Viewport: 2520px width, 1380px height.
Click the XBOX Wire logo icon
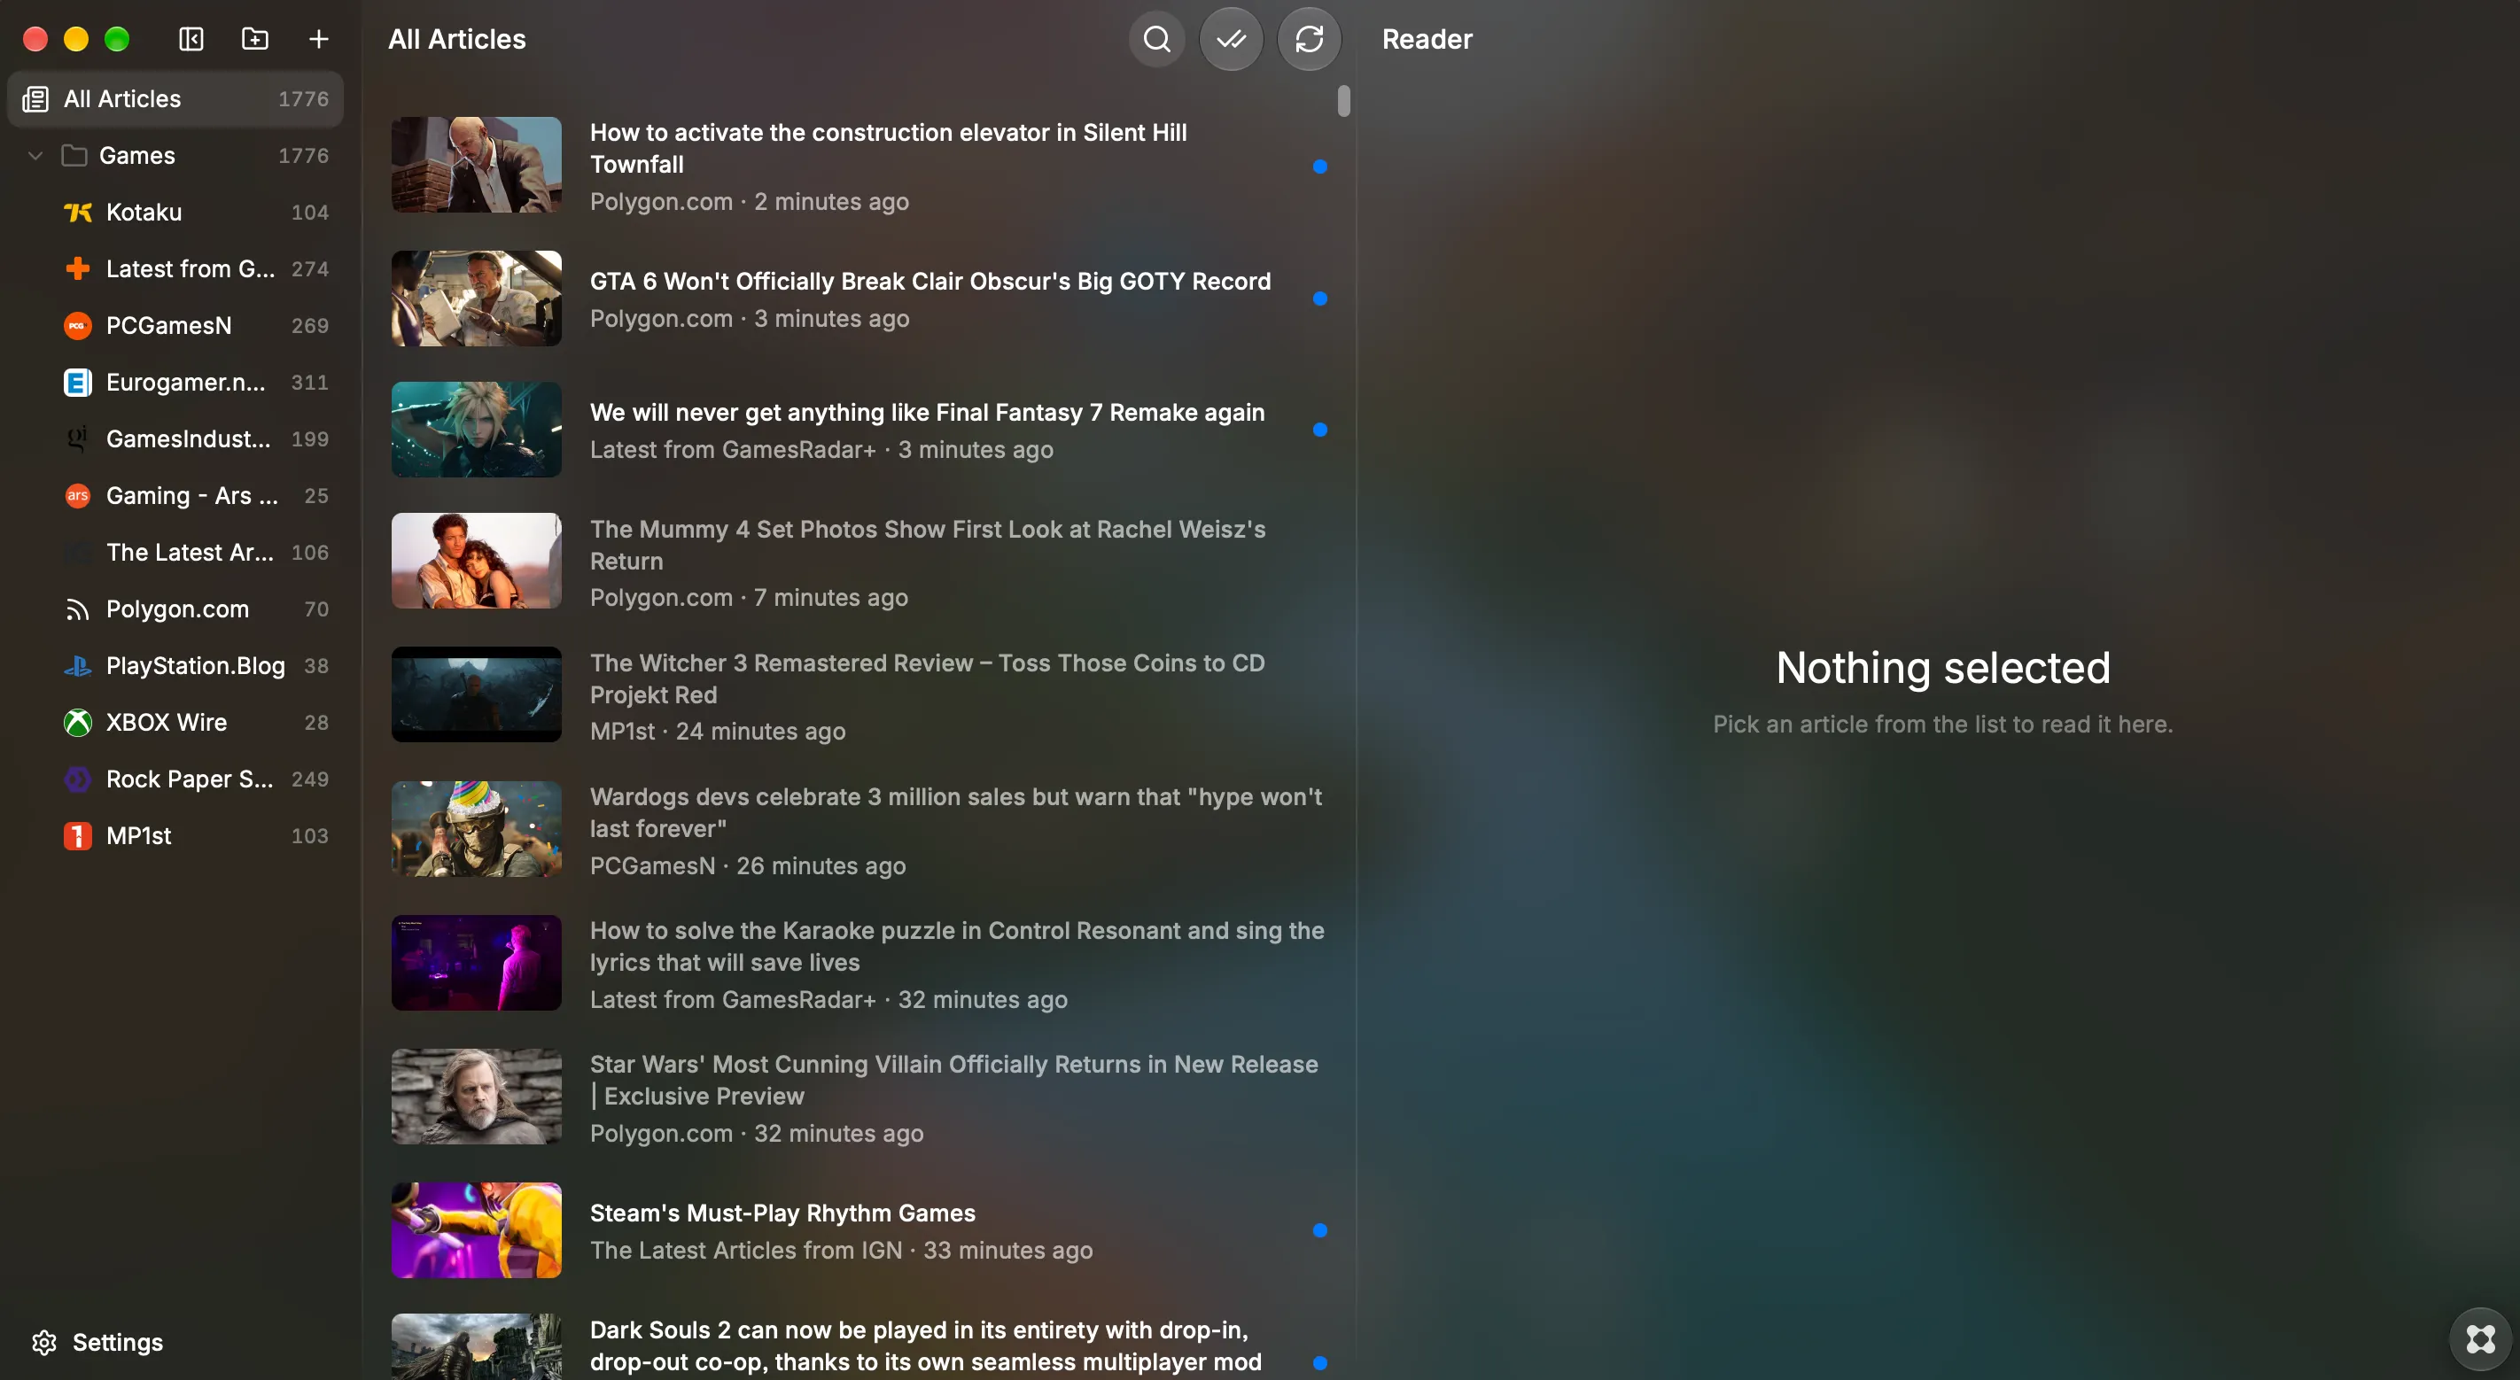[77, 723]
